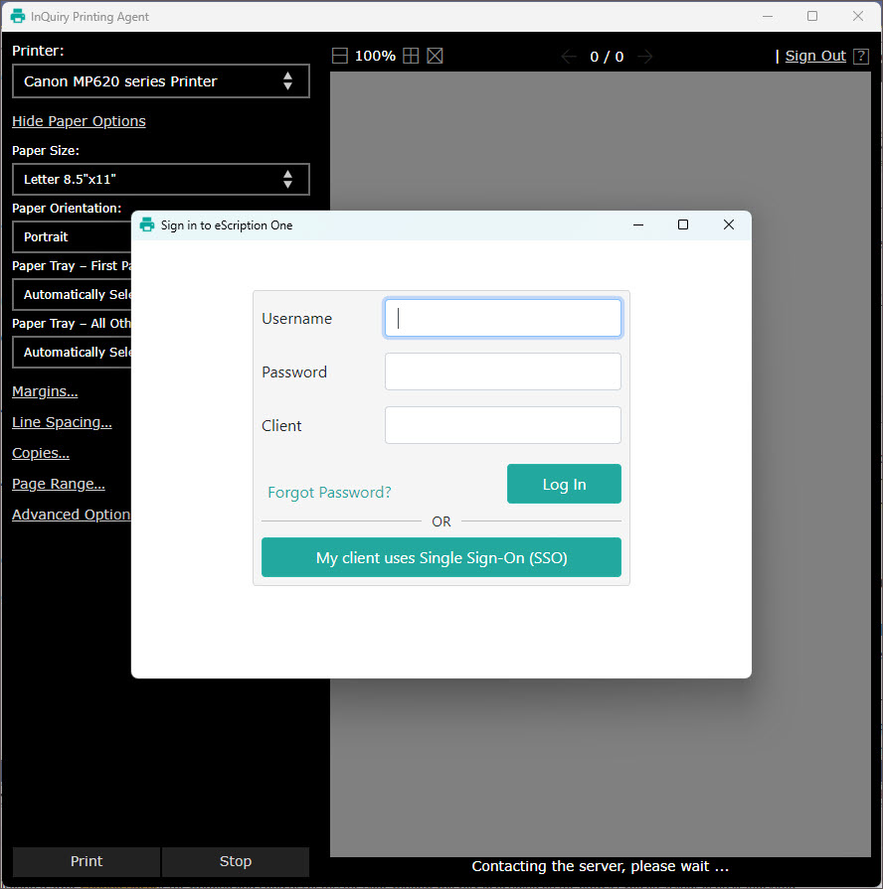Click the fit-width icon left of 100%
The width and height of the screenshot is (883, 889).
[x=340, y=57]
